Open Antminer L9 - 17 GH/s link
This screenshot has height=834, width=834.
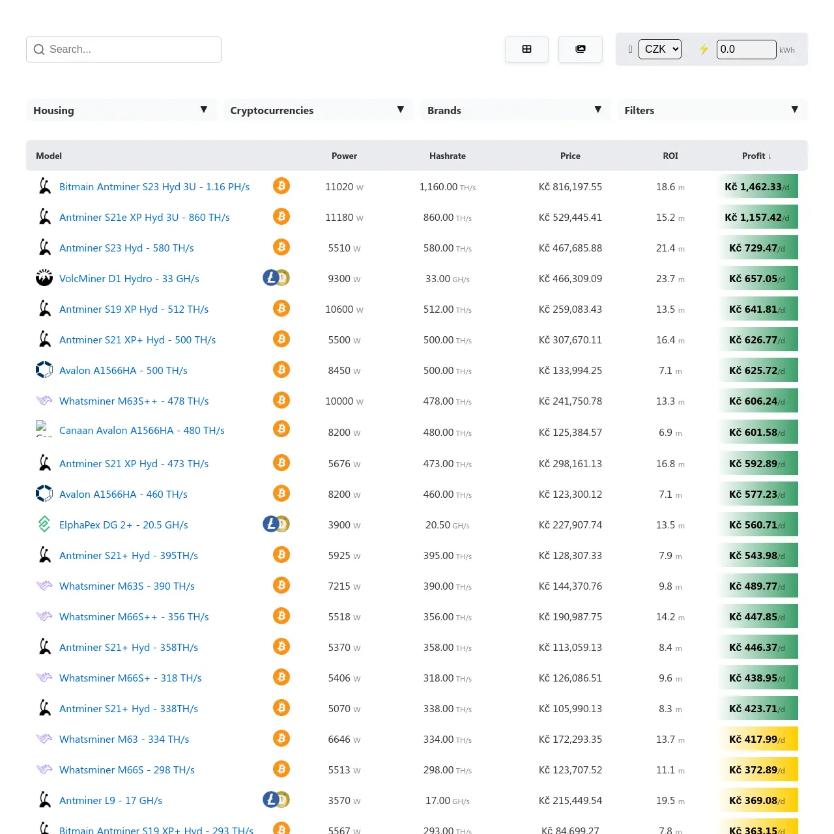click(111, 800)
